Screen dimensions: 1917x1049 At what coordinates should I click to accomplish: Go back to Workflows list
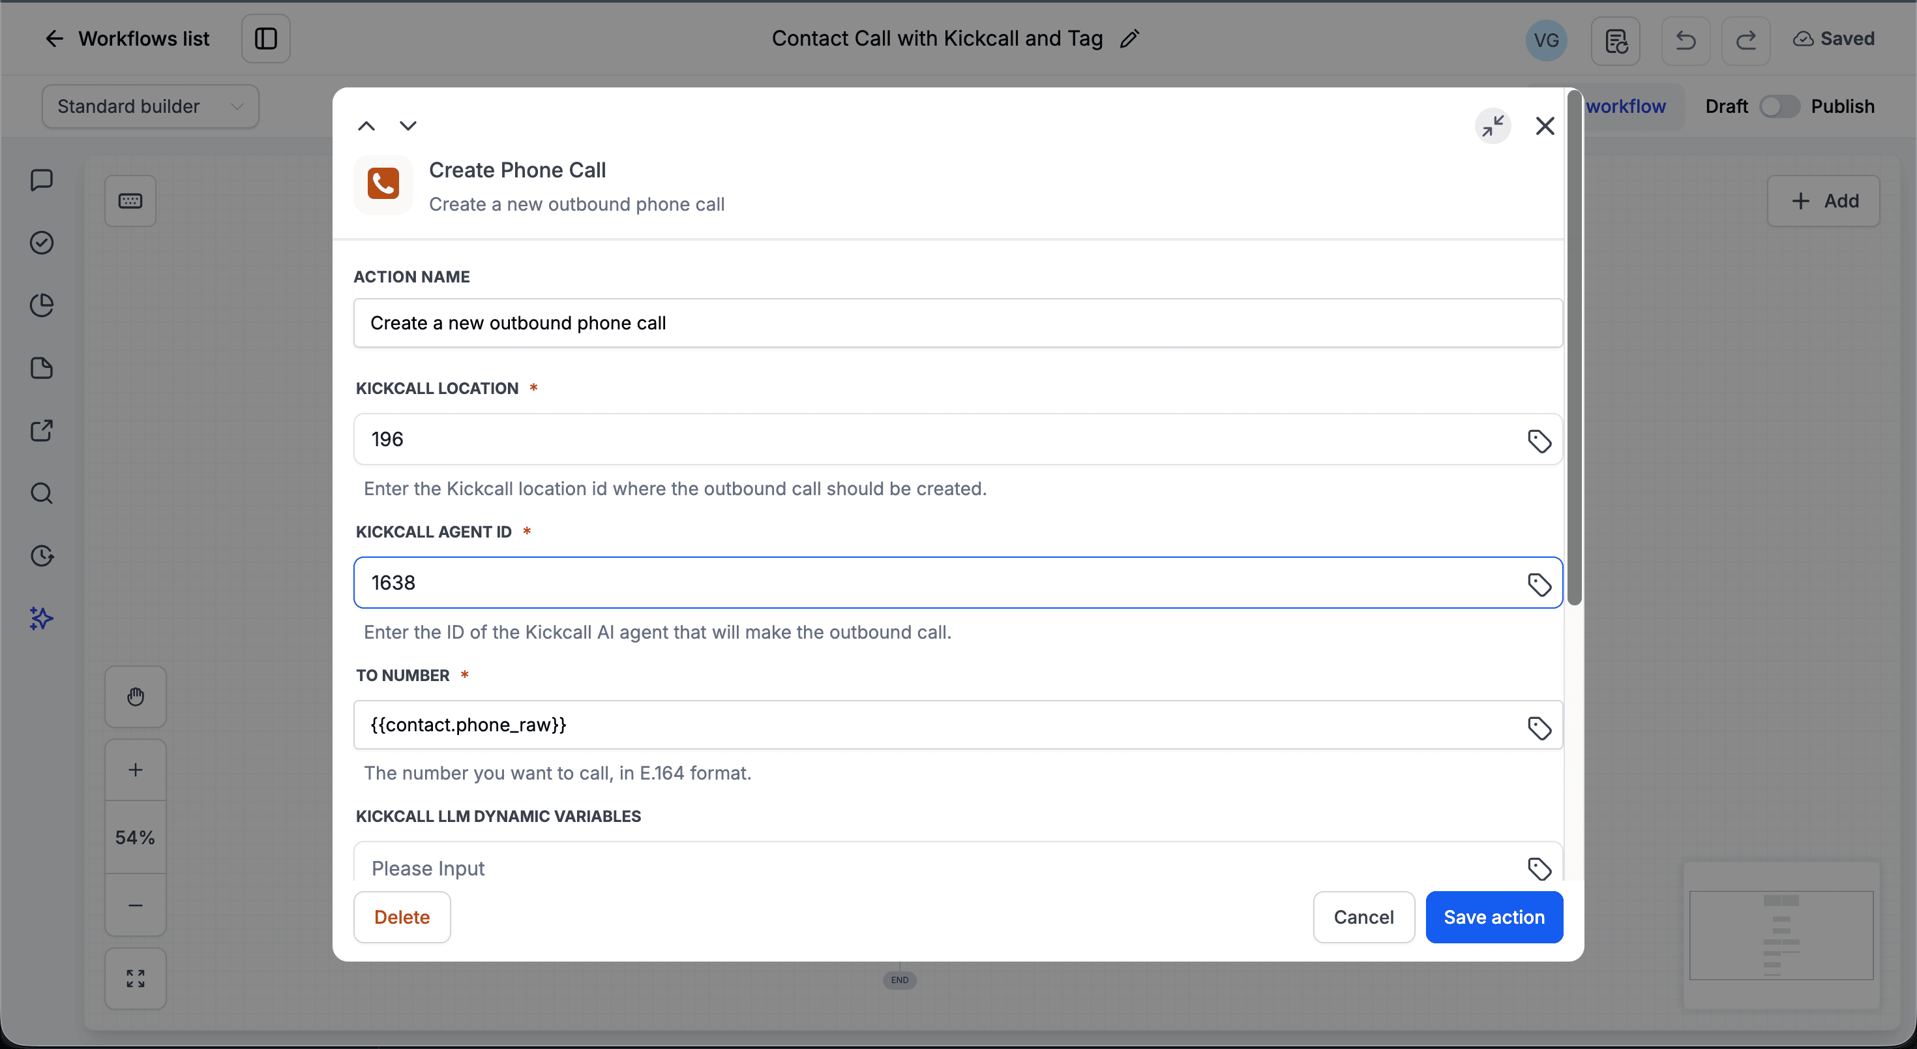(x=126, y=38)
